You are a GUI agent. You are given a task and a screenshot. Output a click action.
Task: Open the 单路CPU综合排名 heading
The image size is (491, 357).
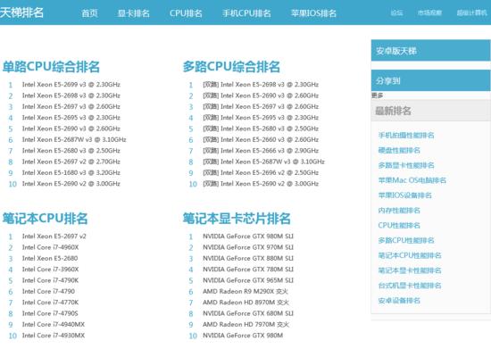click(x=51, y=67)
